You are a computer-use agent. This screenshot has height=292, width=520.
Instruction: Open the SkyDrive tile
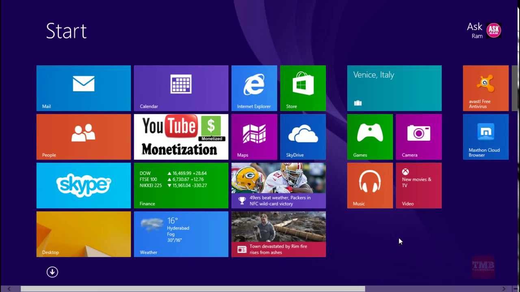(x=303, y=137)
